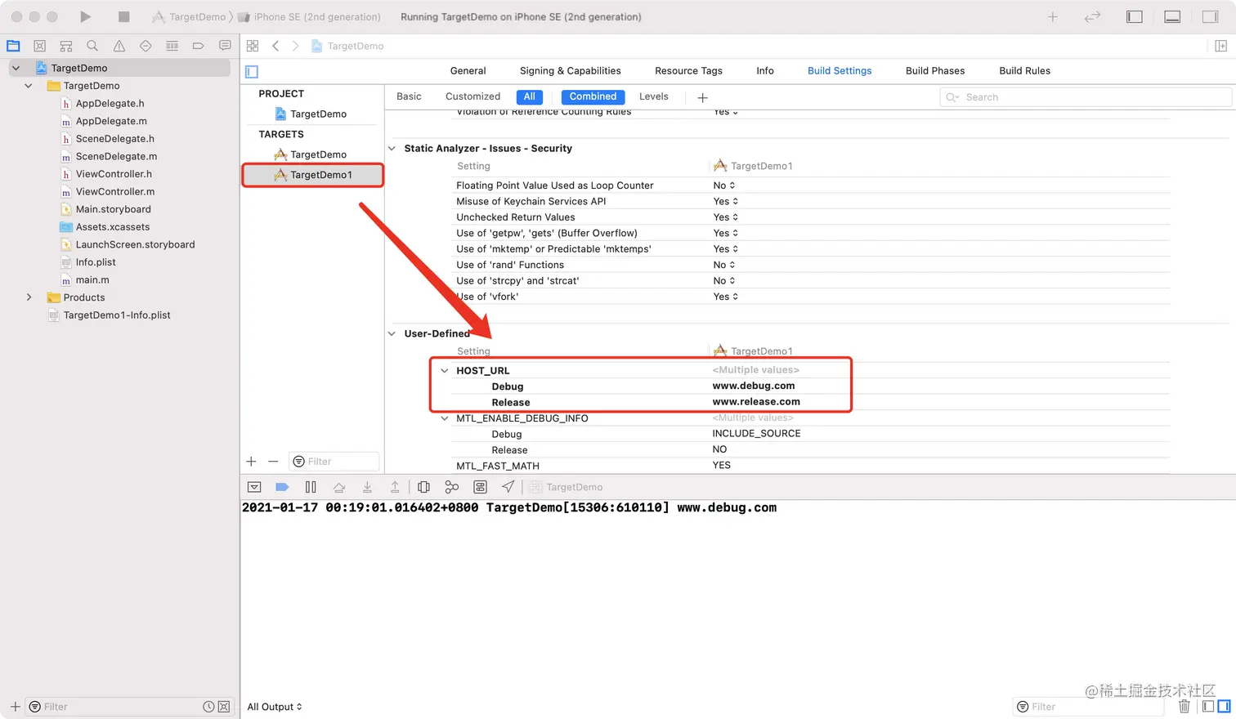Remove selected target with minus button
This screenshot has width=1236, height=719.
[x=273, y=462]
